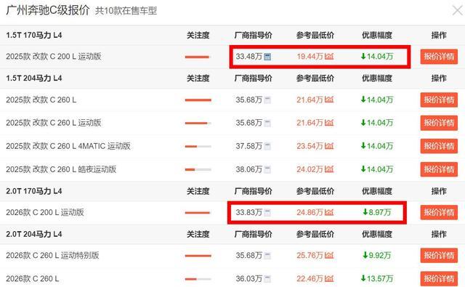
Task: Click the 19.44万 reference lowest price
Action: (310, 57)
